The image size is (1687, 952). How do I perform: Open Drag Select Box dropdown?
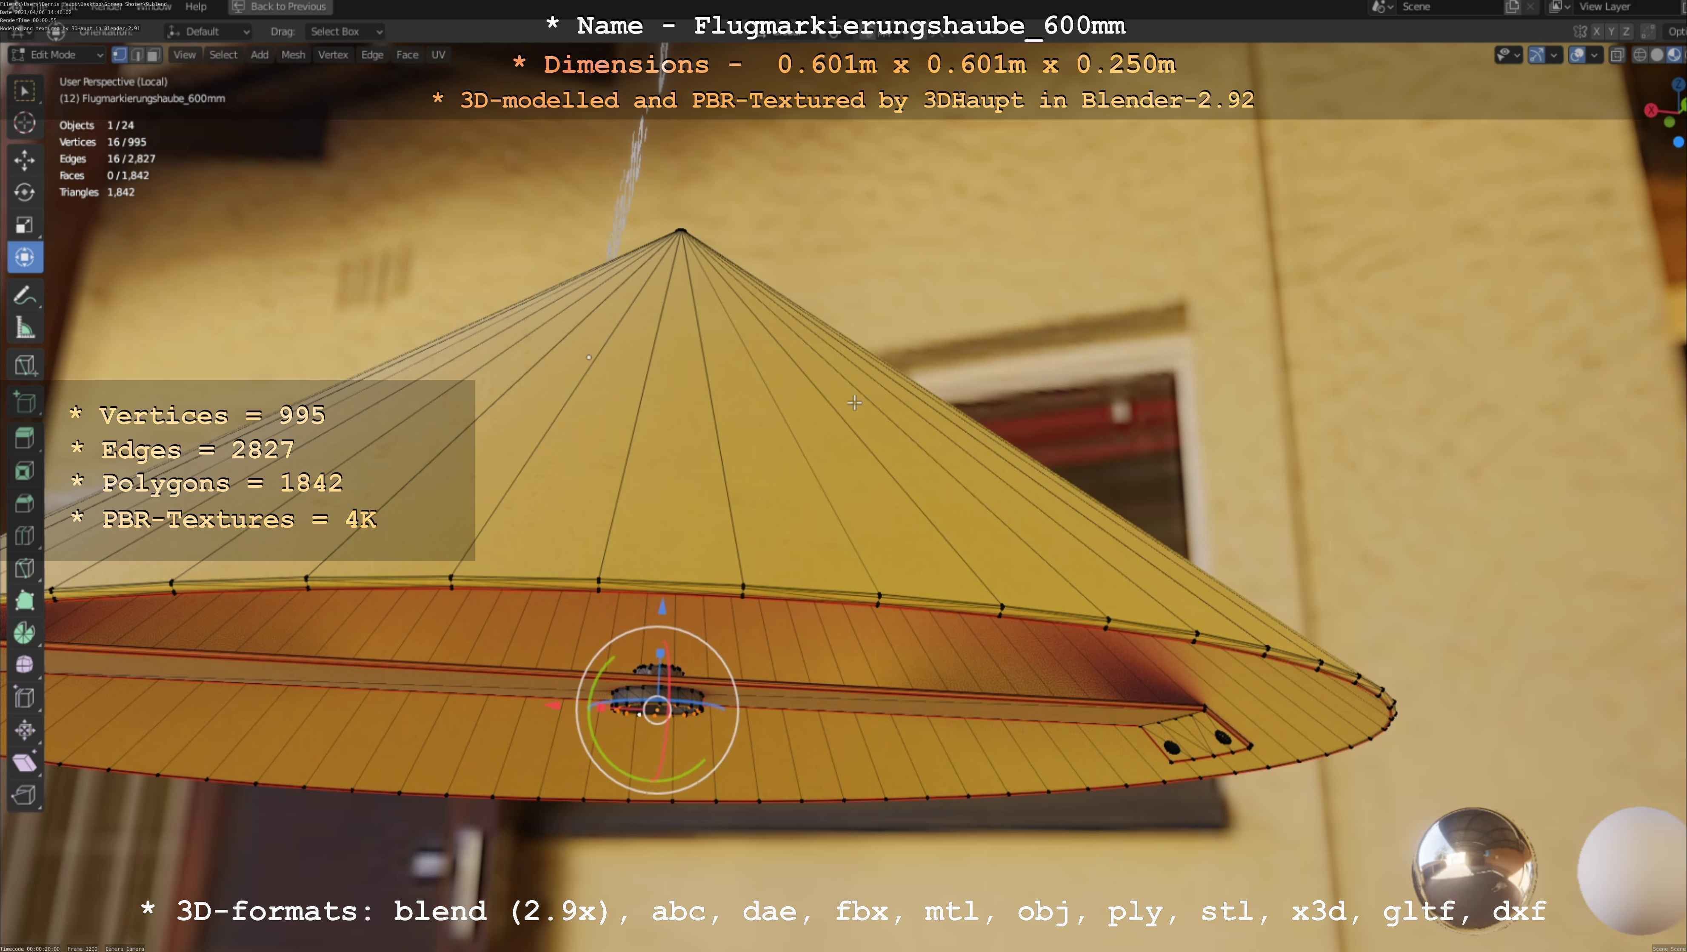pyautogui.click(x=345, y=31)
